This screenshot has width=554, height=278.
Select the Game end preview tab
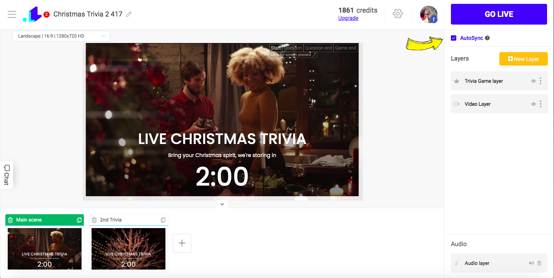[x=345, y=48]
